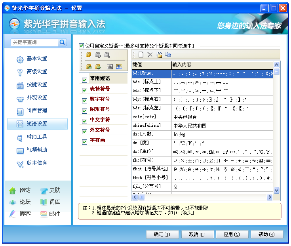Click the 辅助工具 plug icon
291x246 pixels.
coord(20,138)
